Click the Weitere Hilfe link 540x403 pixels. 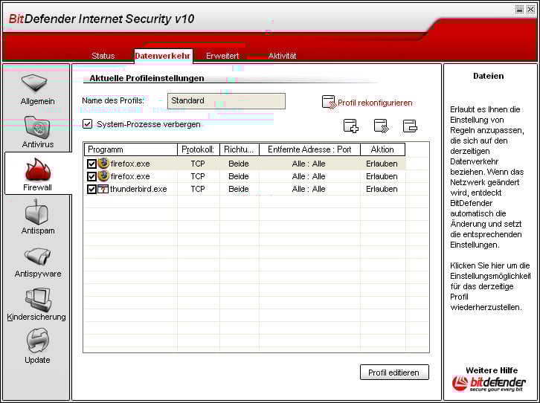pyautogui.click(x=492, y=370)
